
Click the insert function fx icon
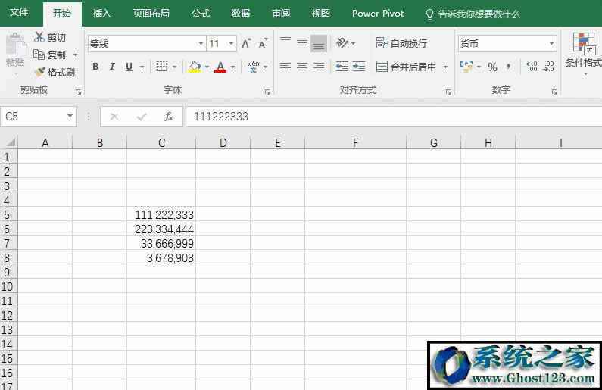[169, 117]
